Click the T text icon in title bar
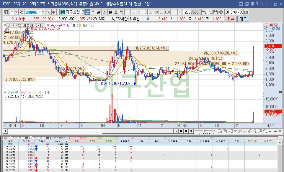 coord(257,4)
